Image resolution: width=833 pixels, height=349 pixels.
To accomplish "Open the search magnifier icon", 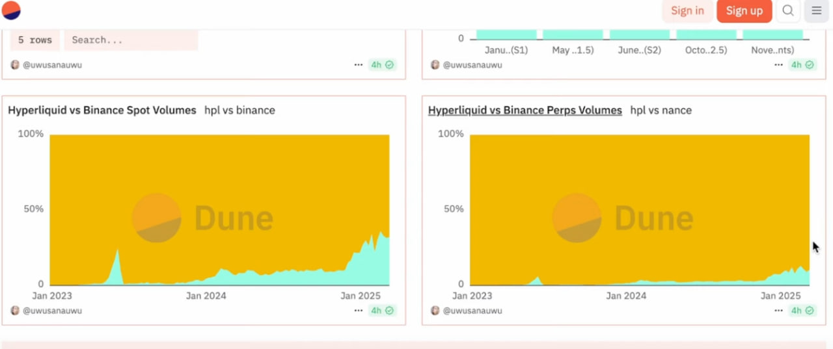I will coord(788,10).
